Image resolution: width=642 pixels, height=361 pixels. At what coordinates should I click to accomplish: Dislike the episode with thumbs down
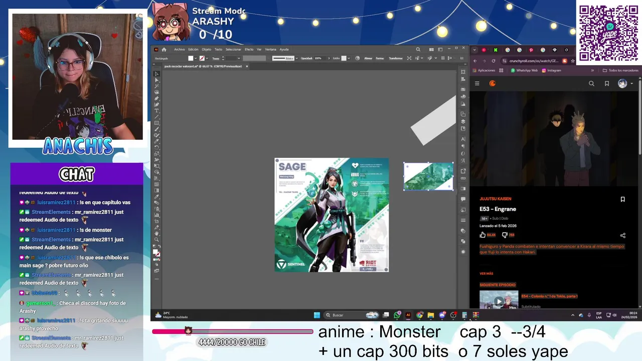coord(505,235)
